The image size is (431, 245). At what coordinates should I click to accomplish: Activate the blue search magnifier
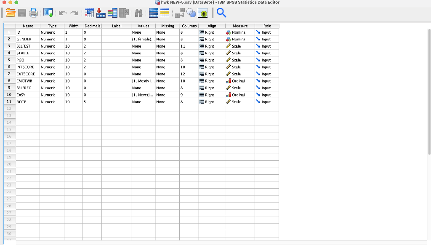[x=221, y=13]
